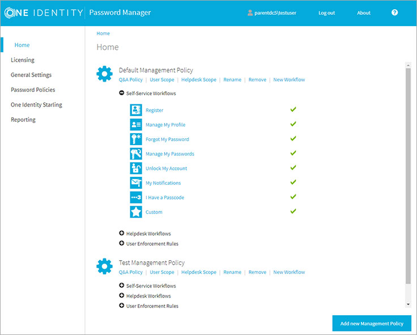Remove the Default Management Policy
The image size is (417, 335).
click(257, 79)
